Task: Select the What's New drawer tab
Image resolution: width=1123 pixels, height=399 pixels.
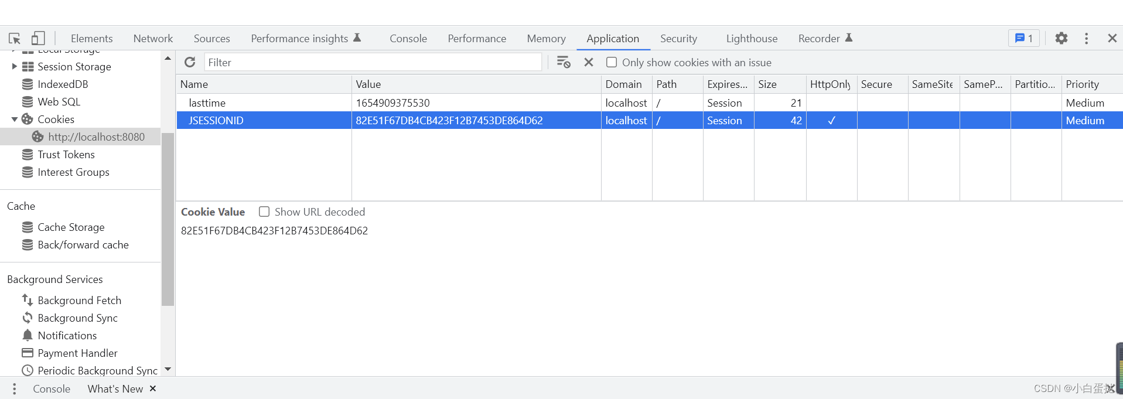Action: [x=115, y=388]
